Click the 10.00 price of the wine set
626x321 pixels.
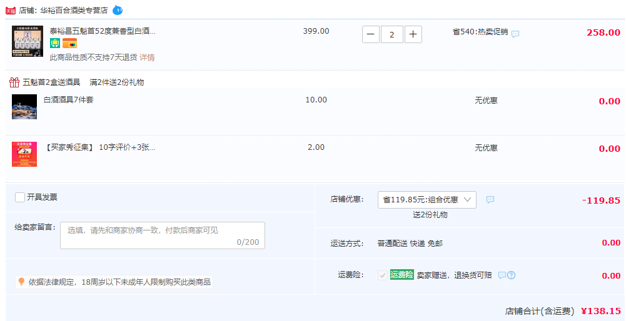[x=316, y=100]
